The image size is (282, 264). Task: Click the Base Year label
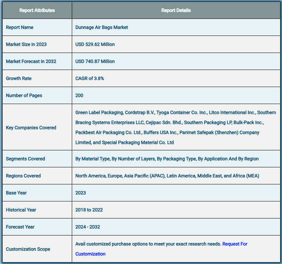click(16, 193)
